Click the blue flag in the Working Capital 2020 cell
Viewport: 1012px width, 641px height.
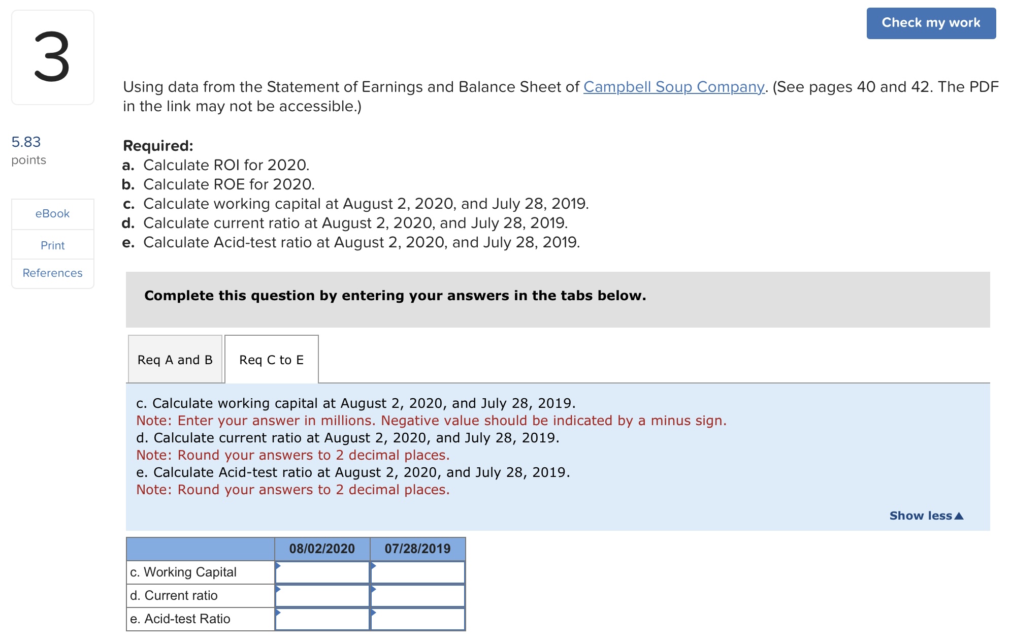[279, 565]
